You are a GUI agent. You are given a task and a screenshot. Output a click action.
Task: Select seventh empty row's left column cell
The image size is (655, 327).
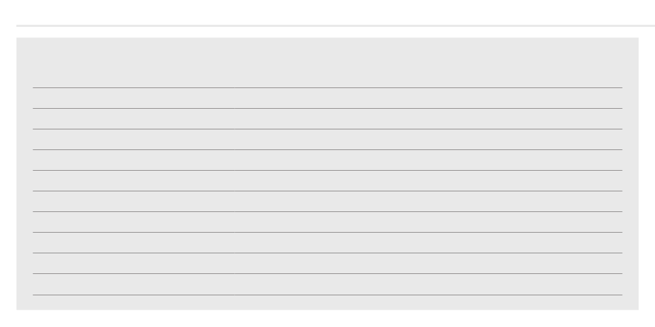(x=134, y=222)
